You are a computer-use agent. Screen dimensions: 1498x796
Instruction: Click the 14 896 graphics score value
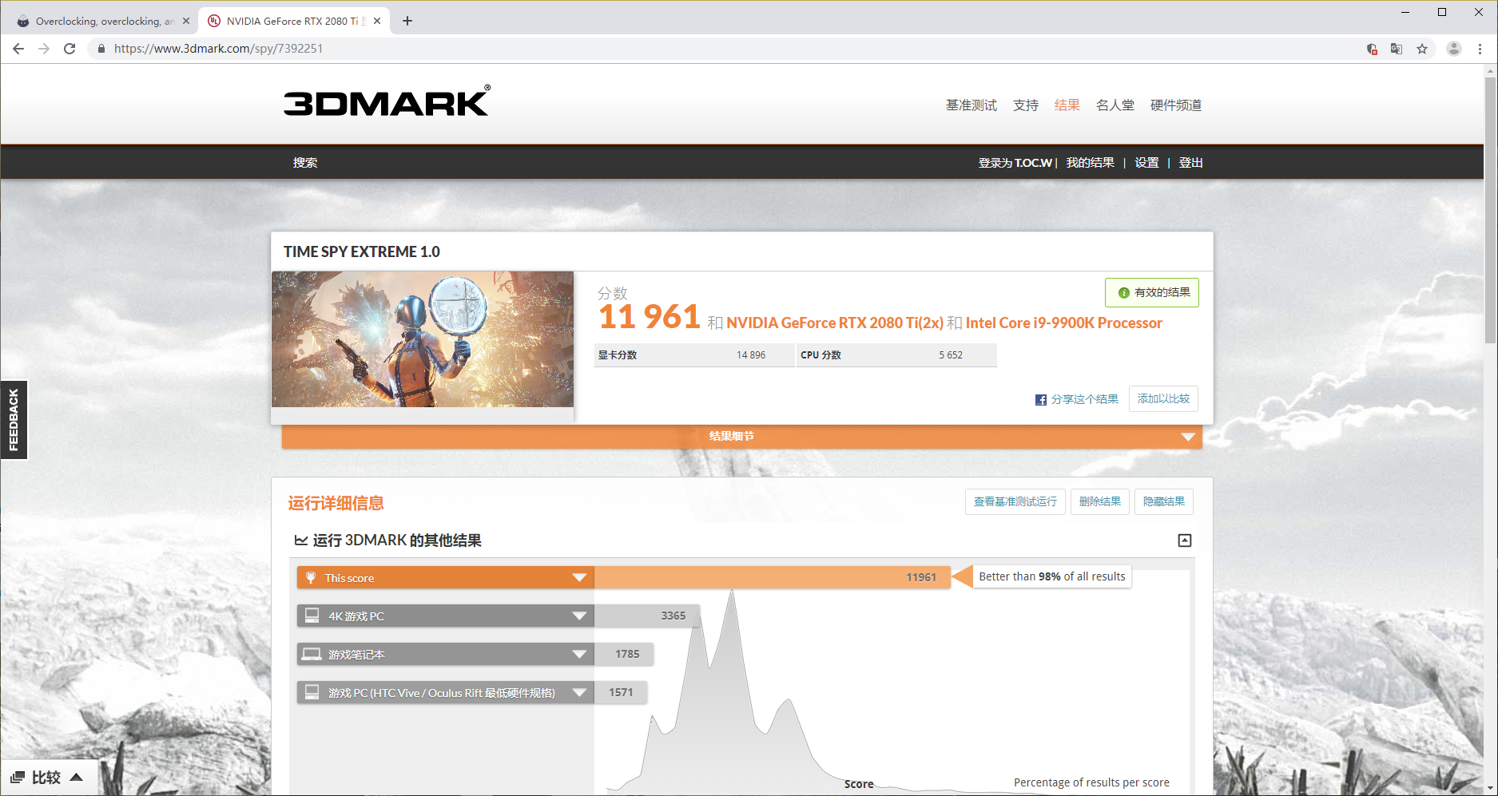(x=751, y=355)
